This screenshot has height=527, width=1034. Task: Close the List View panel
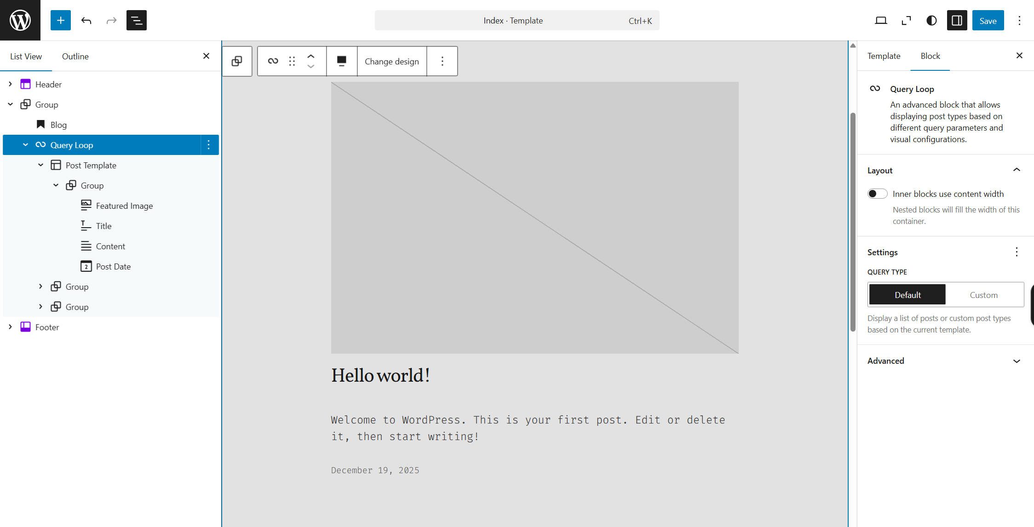[x=206, y=56]
